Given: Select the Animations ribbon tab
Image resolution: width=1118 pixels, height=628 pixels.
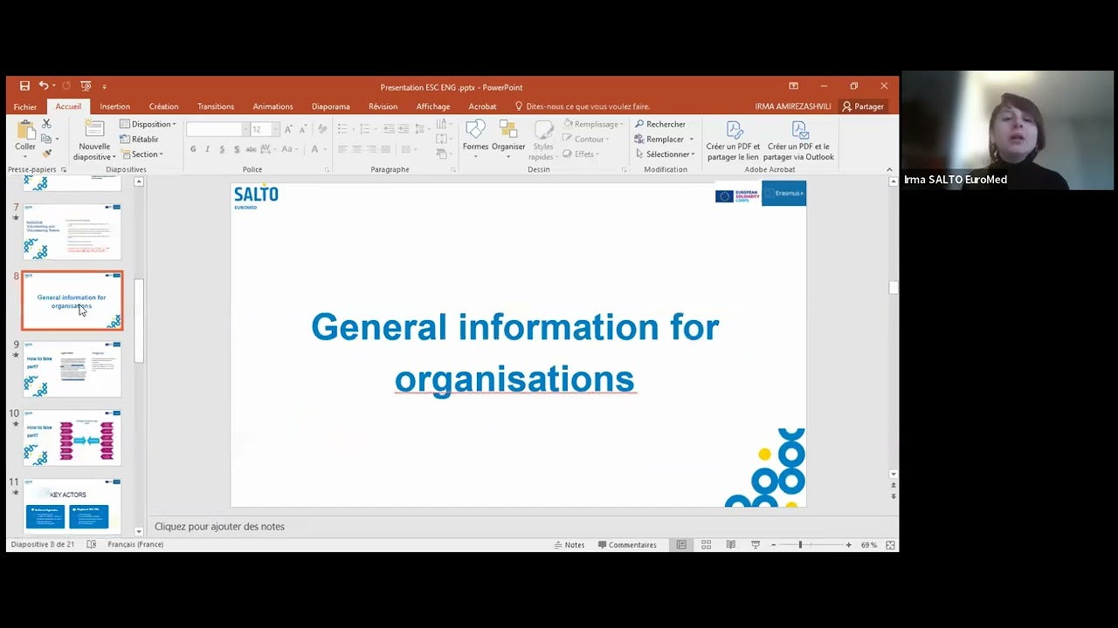Looking at the screenshot, I should coord(273,106).
